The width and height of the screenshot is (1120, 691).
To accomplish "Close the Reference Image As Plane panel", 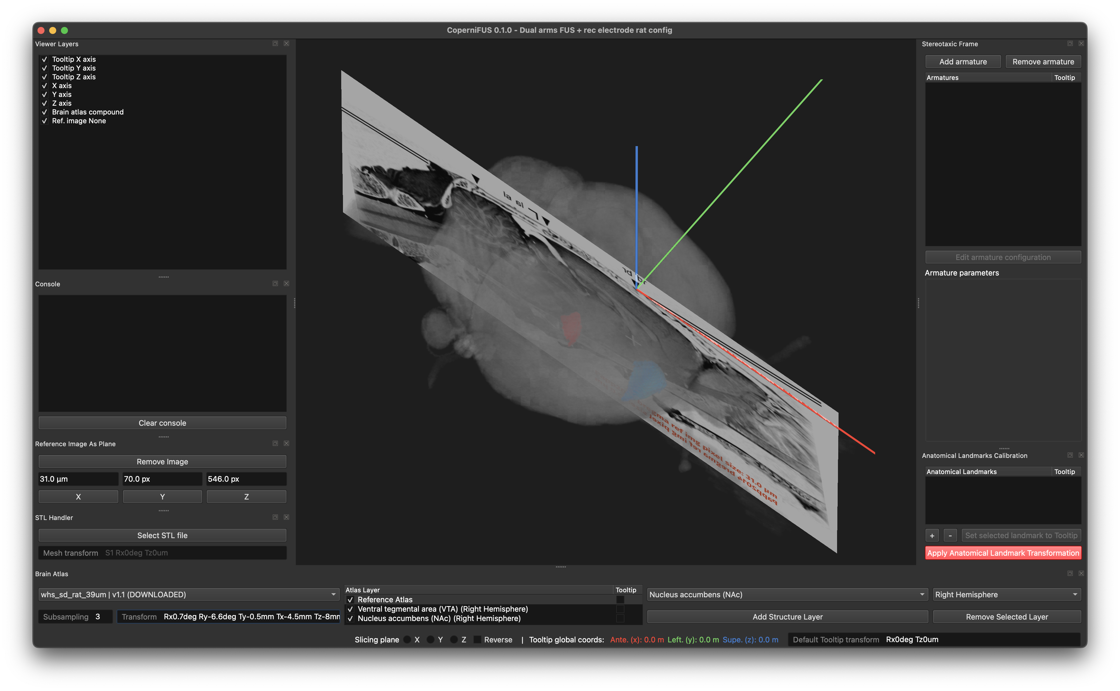I will pos(286,443).
